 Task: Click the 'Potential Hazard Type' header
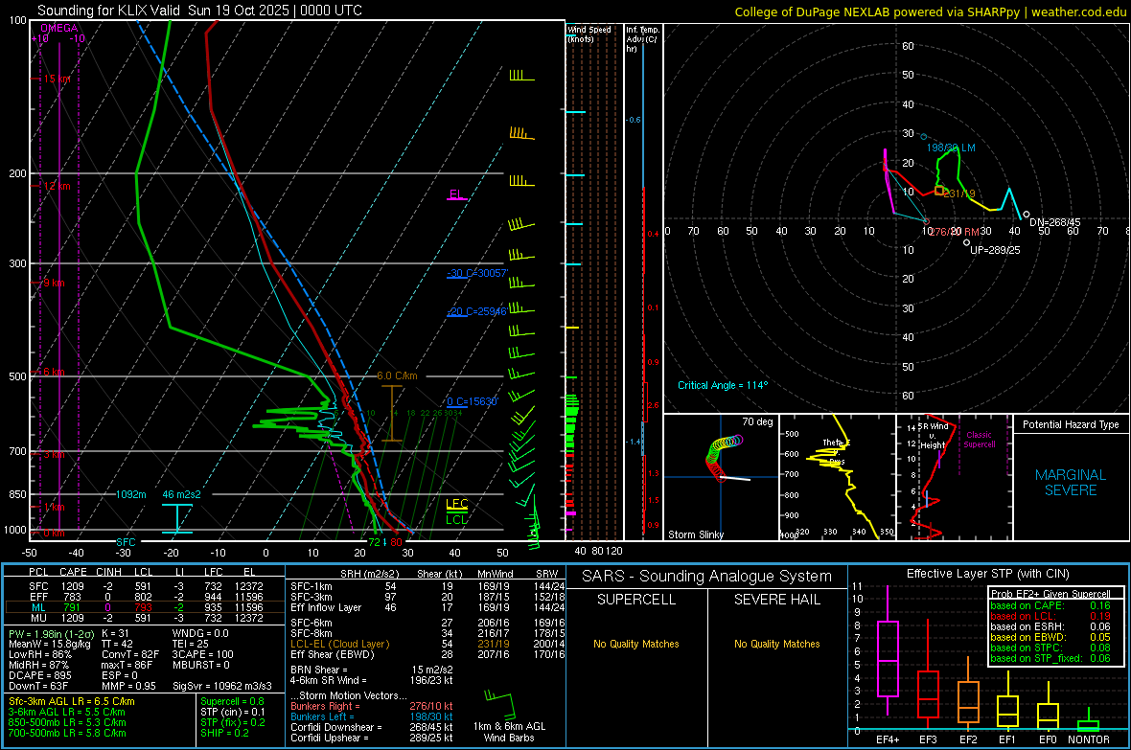[x=1071, y=424]
